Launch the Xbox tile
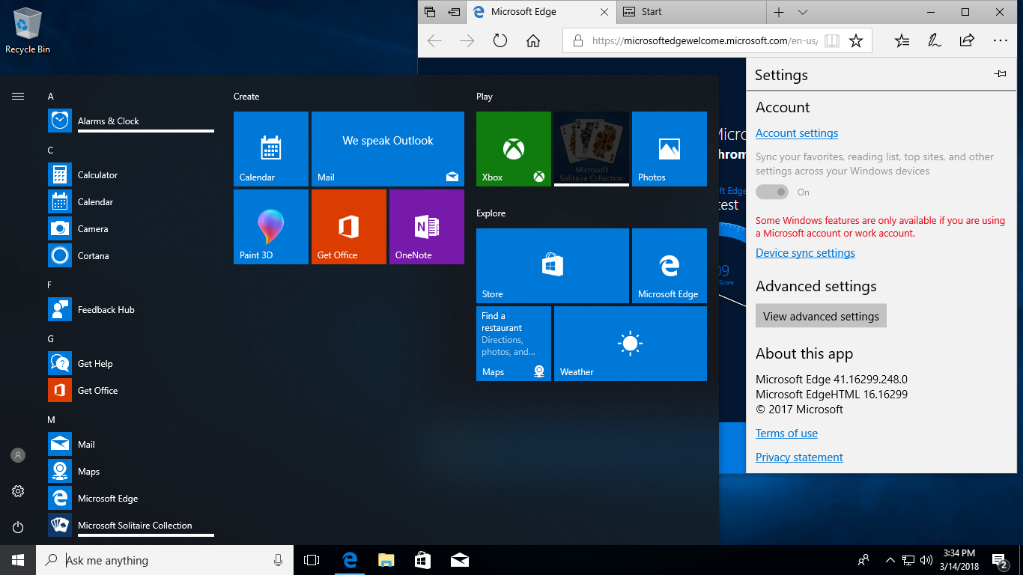The width and height of the screenshot is (1023, 575). pos(514,149)
